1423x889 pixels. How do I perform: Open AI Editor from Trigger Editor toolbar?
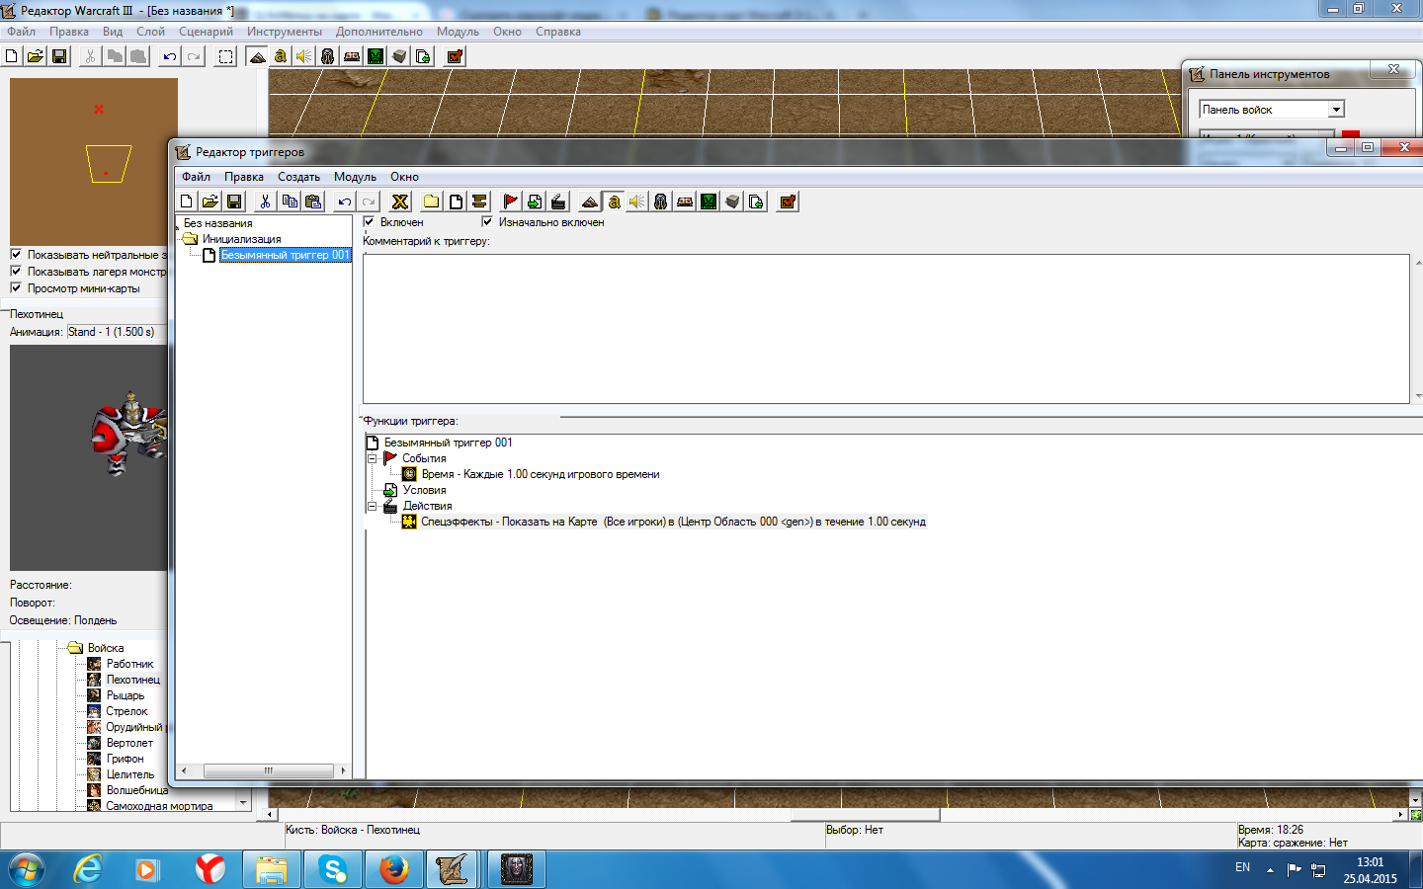pos(709,202)
